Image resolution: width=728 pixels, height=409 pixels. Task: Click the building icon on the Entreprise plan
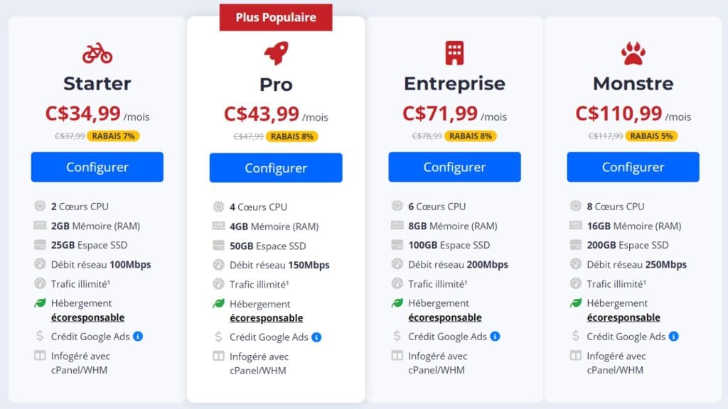click(455, 52)
